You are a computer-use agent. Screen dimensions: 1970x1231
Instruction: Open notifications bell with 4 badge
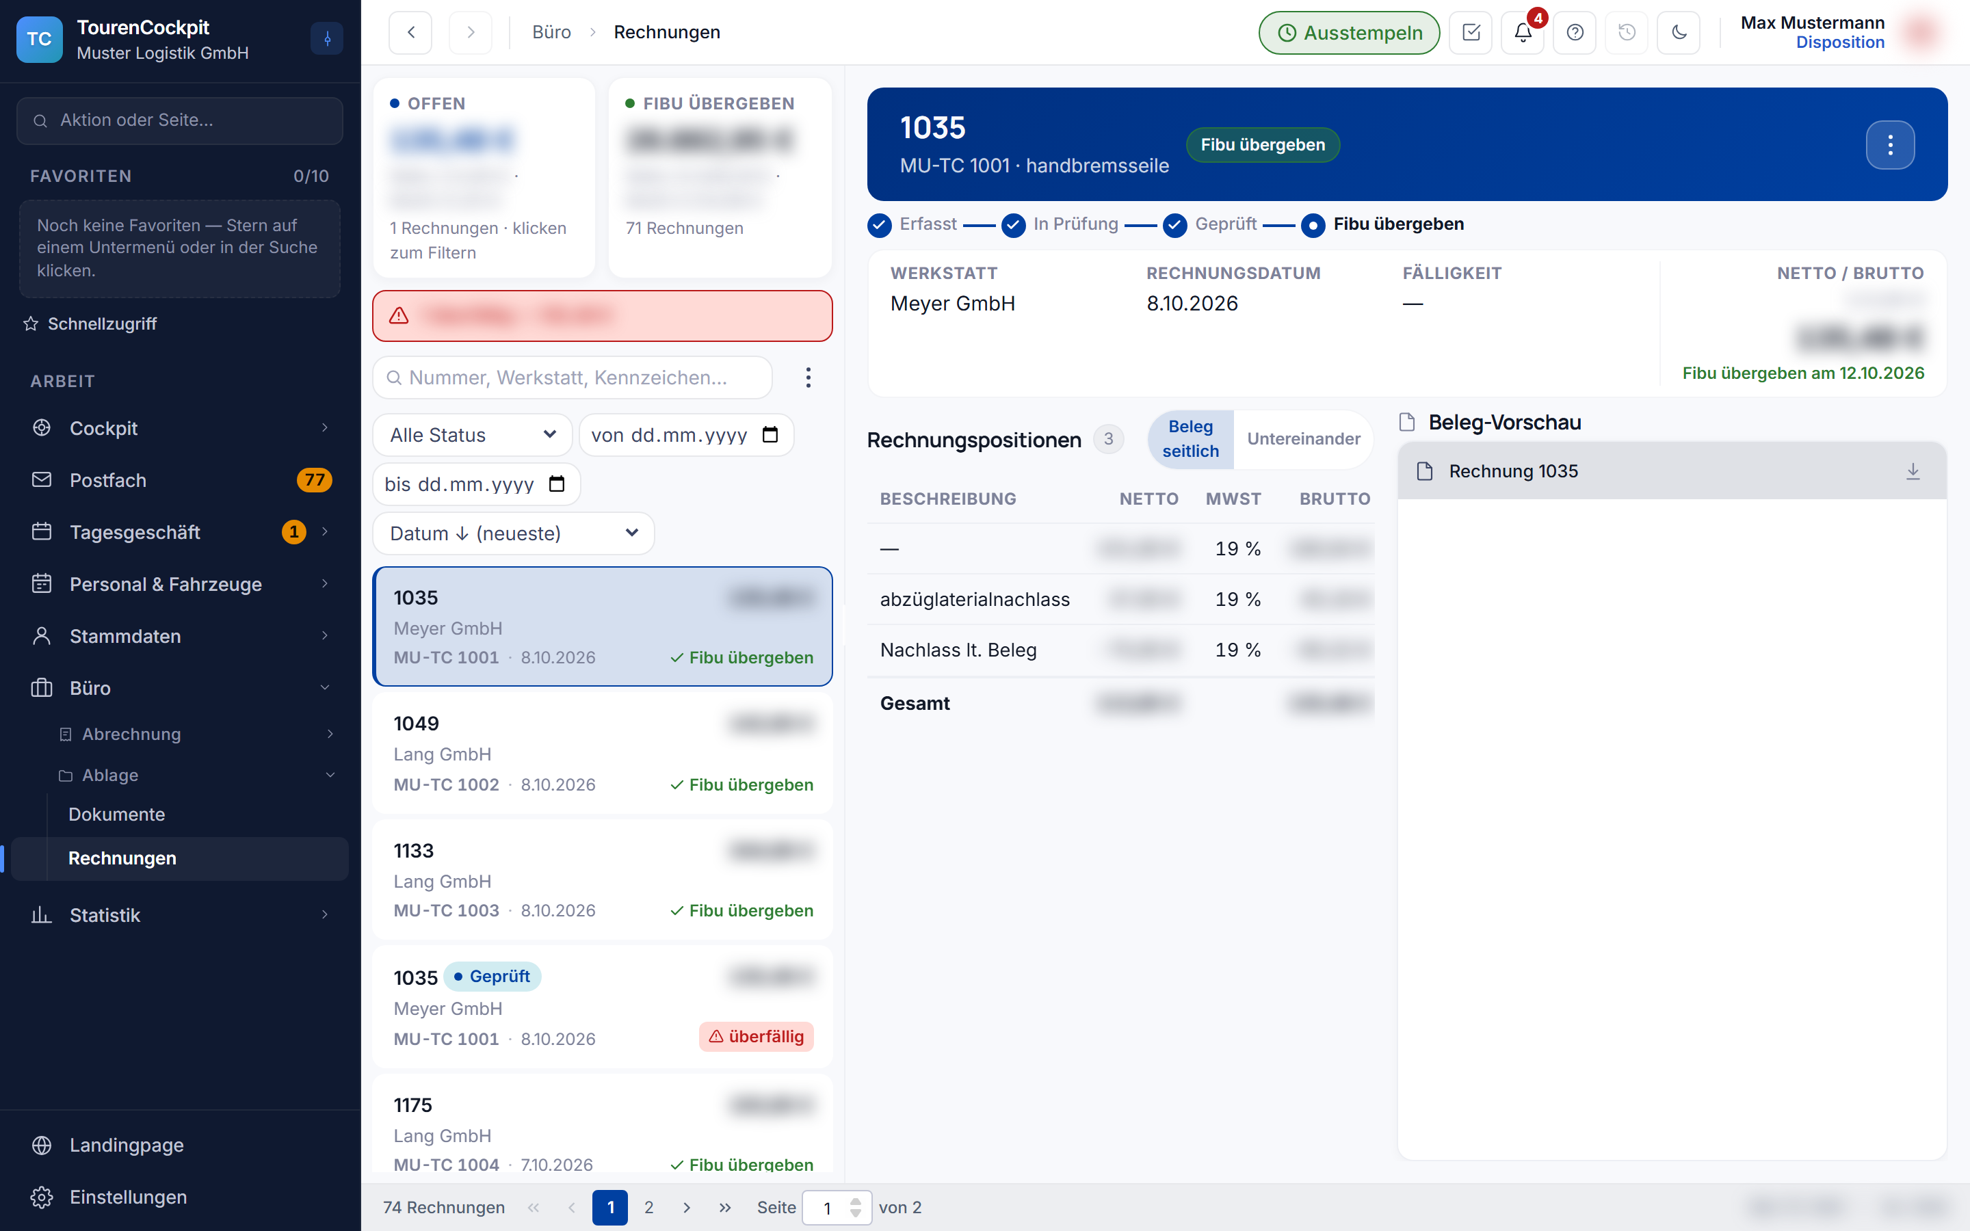[1522, 33]
